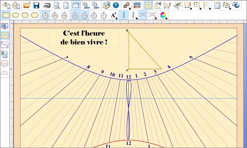Export the drawing with the EMF icon
The width and height of the screenshot is (247, 148).
[x=96, y=5]
